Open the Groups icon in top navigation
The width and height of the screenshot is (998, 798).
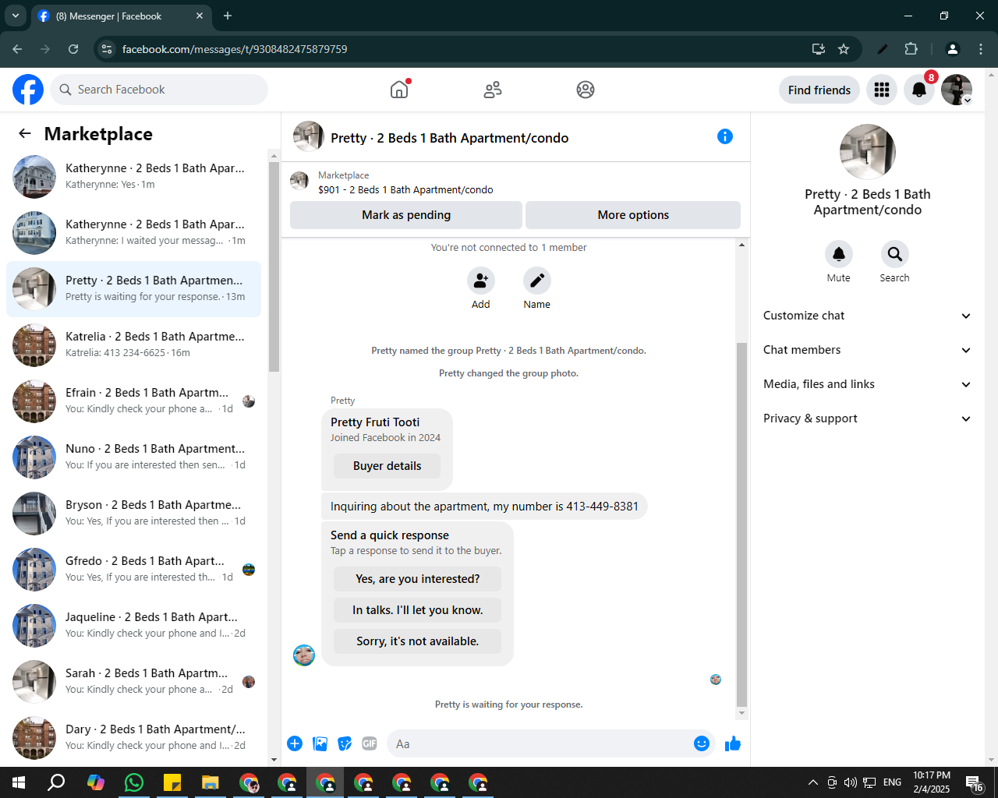click(x=586, y=90)
